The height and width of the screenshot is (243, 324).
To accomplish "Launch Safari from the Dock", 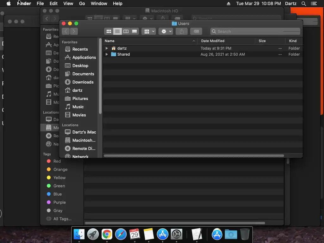I will pos(121,234).
